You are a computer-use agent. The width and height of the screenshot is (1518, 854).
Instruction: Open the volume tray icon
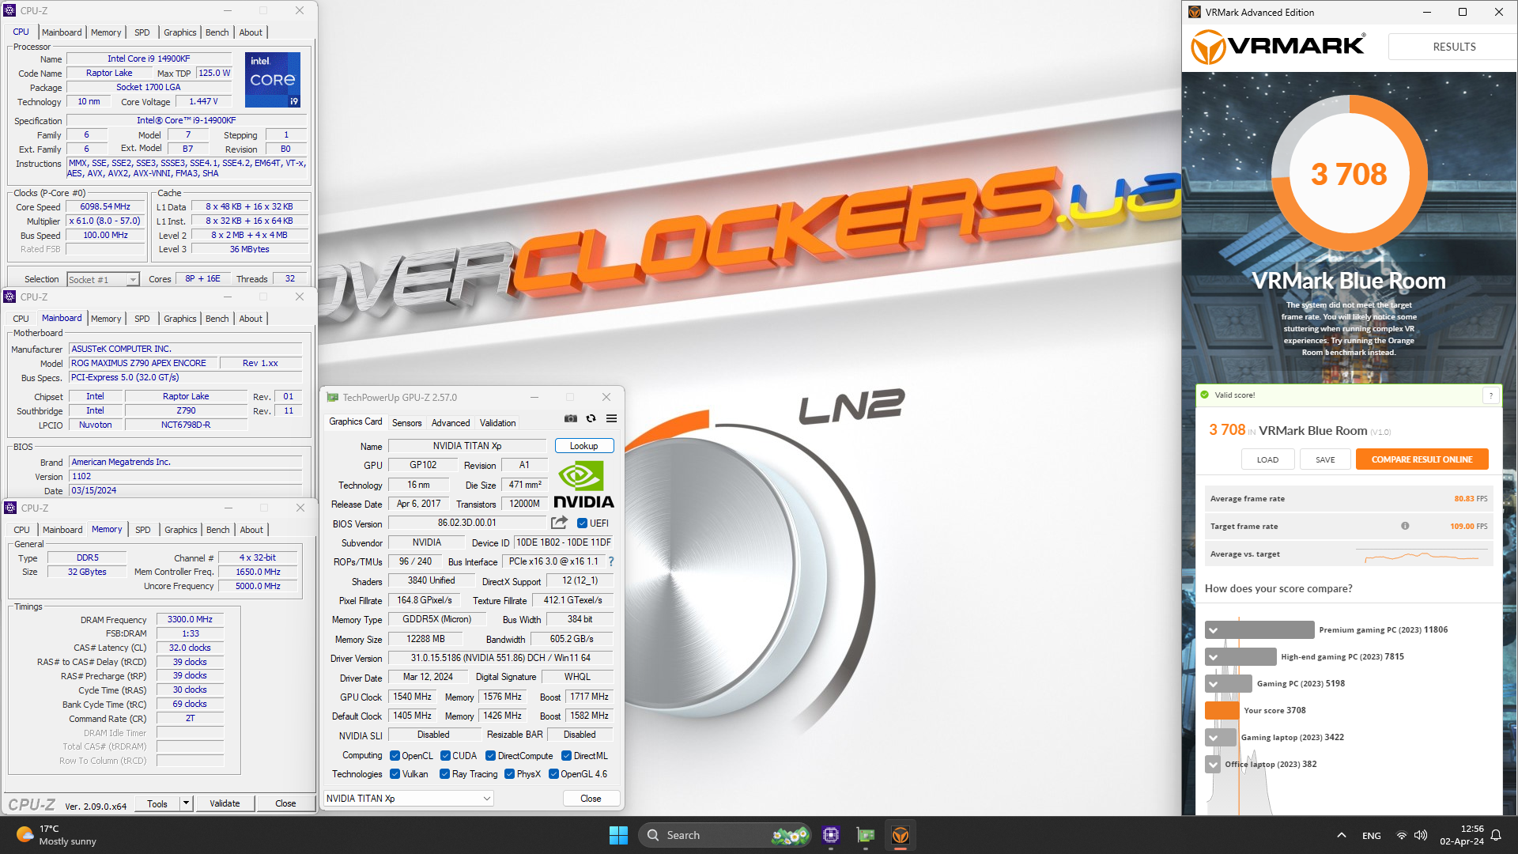(1421, 835)
